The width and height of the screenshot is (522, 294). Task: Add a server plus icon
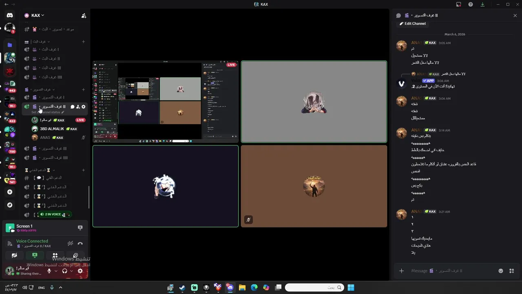[10, 192]
